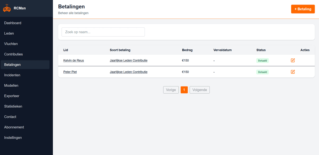Click the Volgende pagination button
The image size is (319, 155).
[199, 90]
